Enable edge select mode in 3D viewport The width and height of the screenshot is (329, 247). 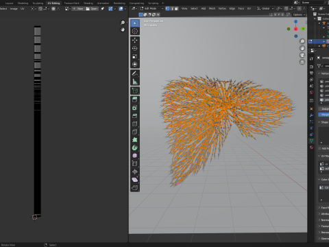click(172, 9)
